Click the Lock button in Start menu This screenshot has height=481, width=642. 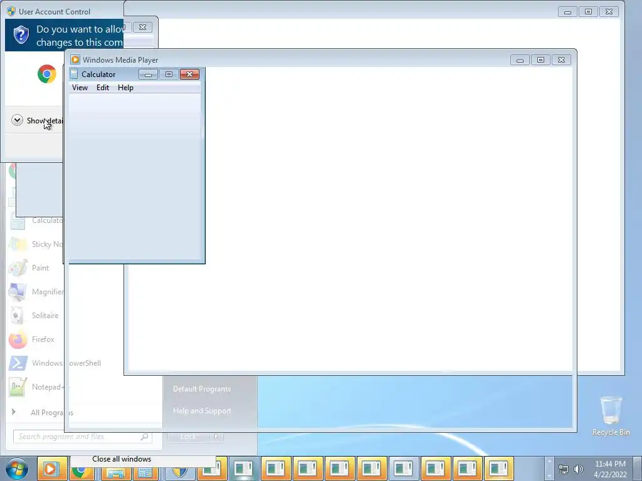click(189, 437)
